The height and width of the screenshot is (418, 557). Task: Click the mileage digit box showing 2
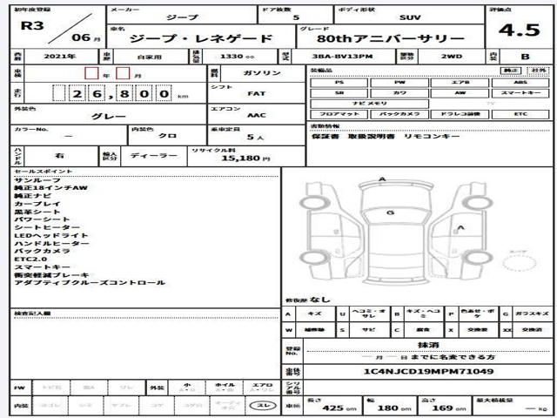(77, 93)
